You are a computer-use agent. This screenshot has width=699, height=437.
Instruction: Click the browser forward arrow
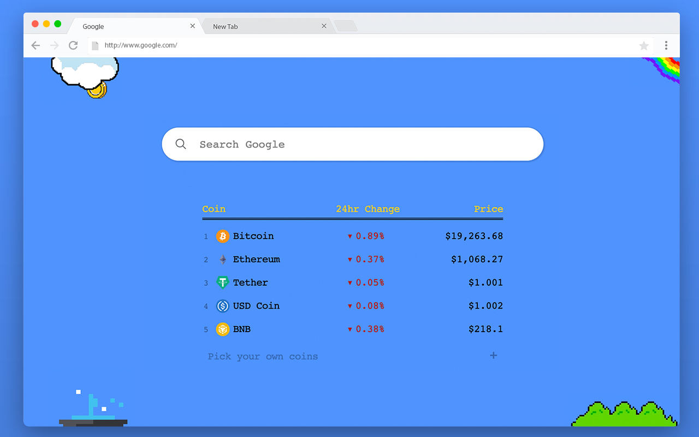[x=54, y=45]
